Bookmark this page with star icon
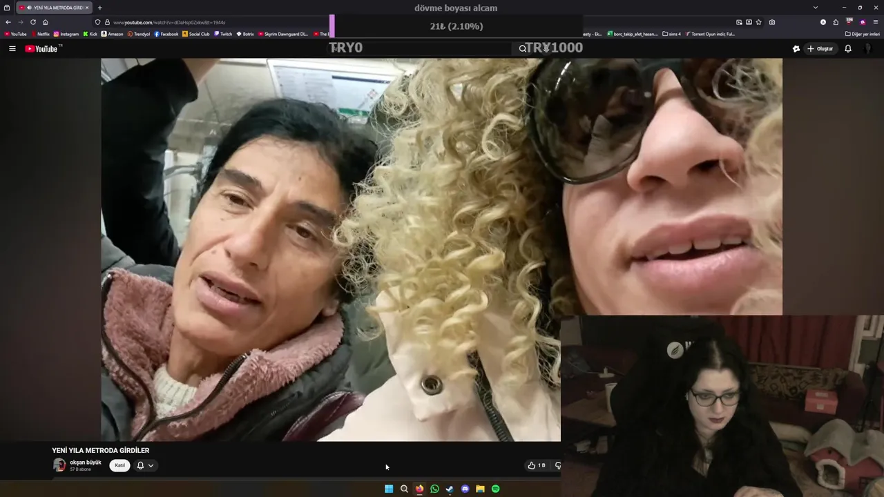This screenshot has width=884, height=497. [759, 22]
